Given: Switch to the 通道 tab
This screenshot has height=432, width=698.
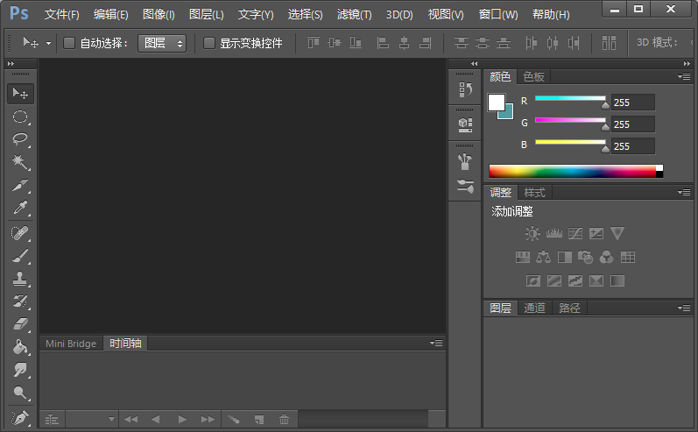Looking at the screenshot, I should (534, 308).
